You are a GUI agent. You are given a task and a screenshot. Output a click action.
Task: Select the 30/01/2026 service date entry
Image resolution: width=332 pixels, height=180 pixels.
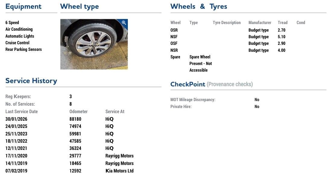16,119
